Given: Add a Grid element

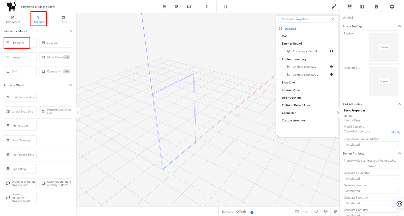Looking at the screenshot, I should click(20, 71).
